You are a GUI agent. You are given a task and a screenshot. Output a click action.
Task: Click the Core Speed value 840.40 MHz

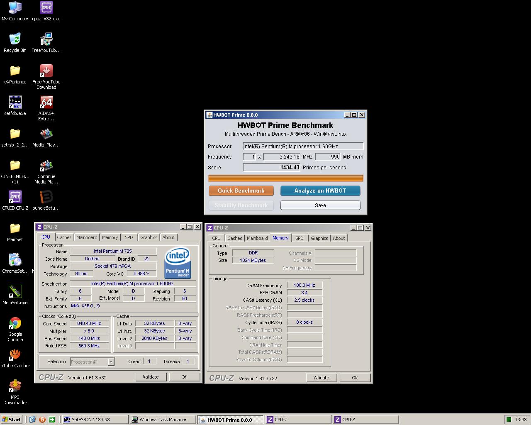click(89, 324)
